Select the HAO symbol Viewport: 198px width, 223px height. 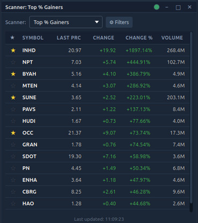[x=28, y=204]
